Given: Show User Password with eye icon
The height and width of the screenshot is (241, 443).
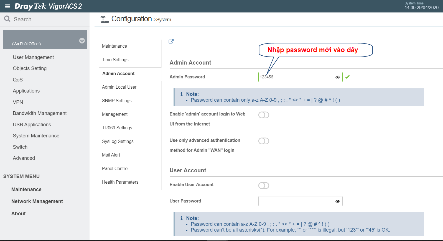Looking at the screenshot, I should (337, 201).
